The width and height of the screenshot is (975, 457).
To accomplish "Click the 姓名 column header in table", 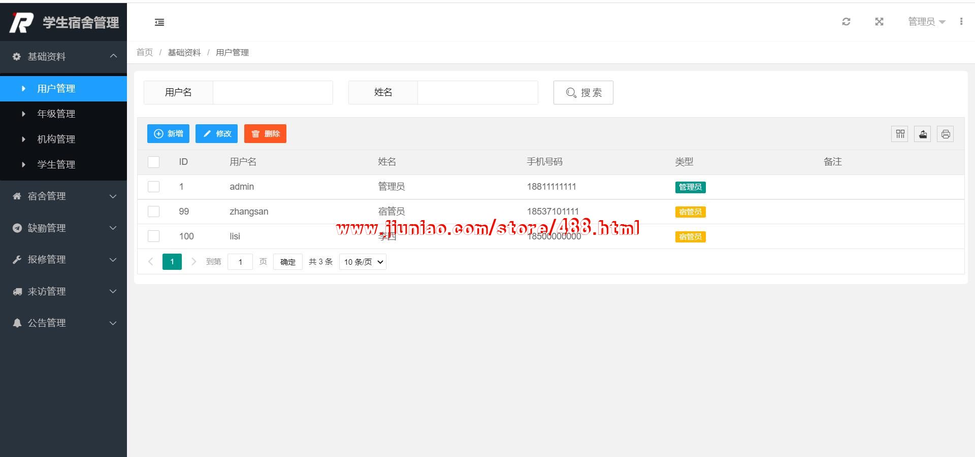I will (387, 162).
